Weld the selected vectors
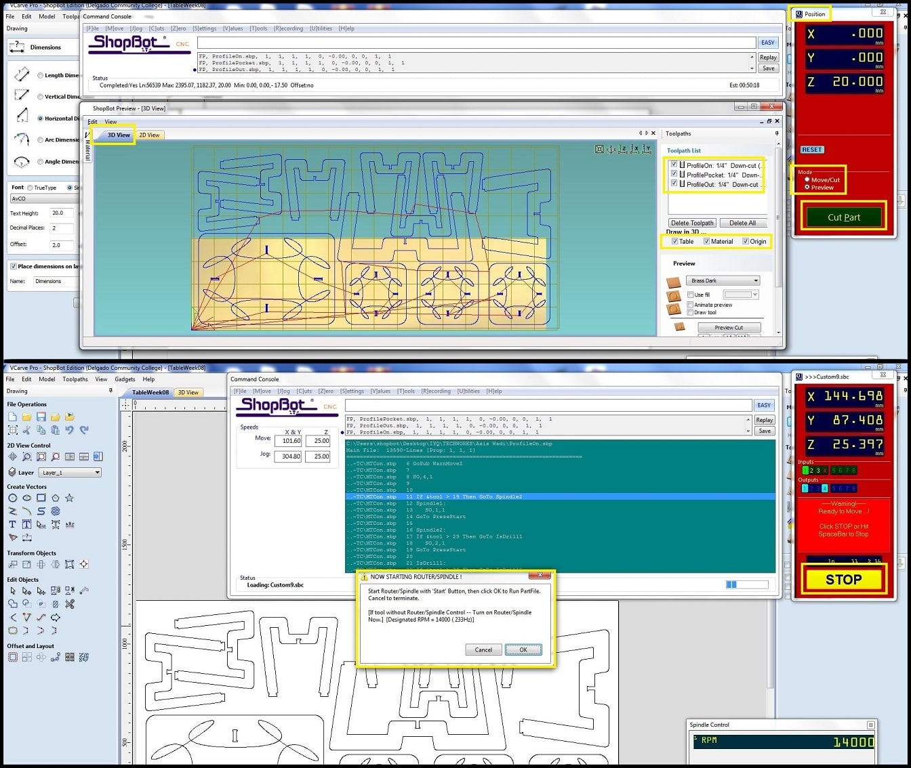Viewport: 911px width, 768px height. pyautogui.click(x=13, y=603)
